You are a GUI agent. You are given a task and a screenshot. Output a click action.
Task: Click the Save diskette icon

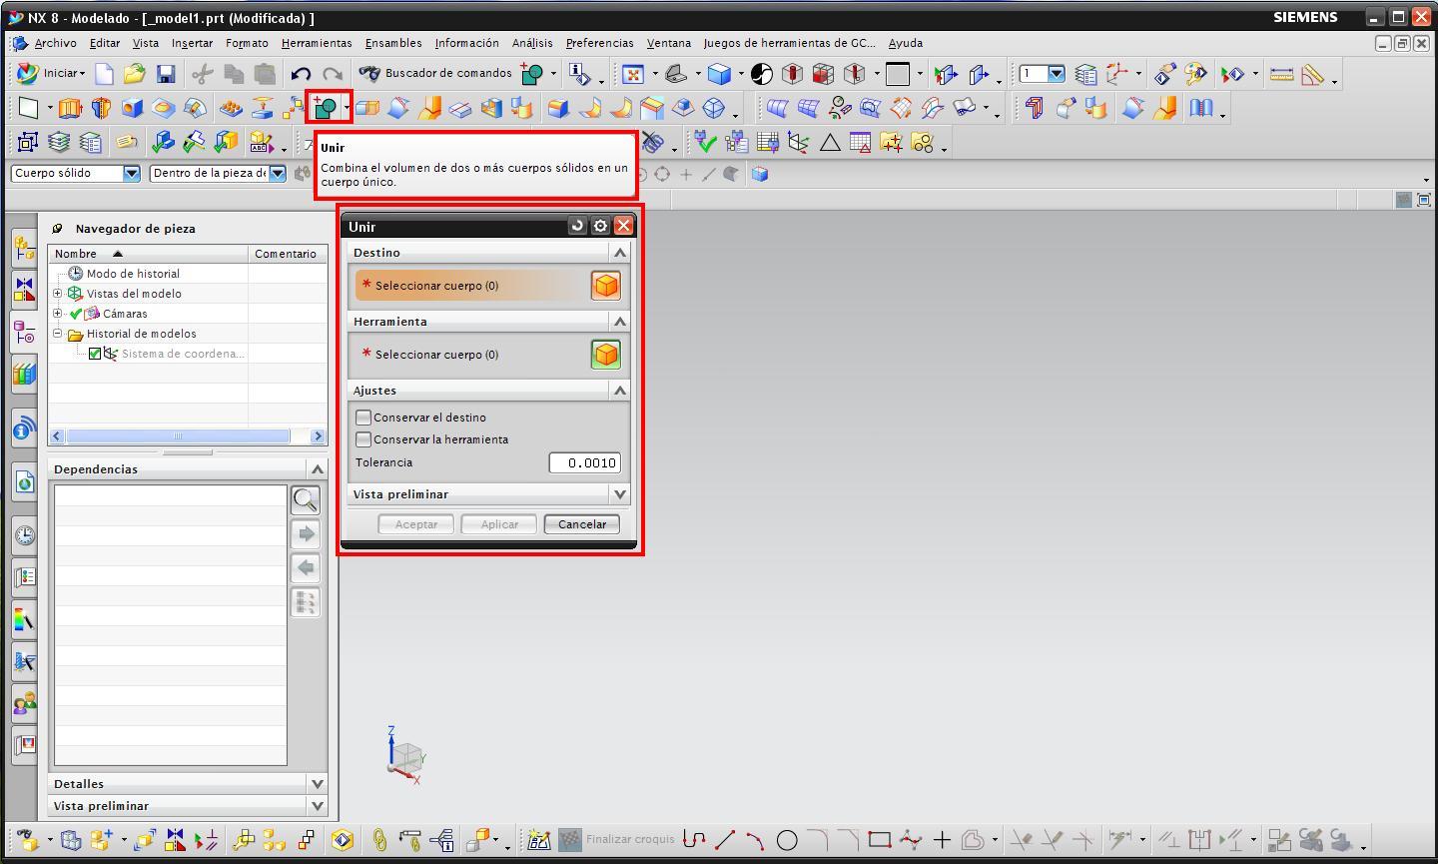point(166,74)
